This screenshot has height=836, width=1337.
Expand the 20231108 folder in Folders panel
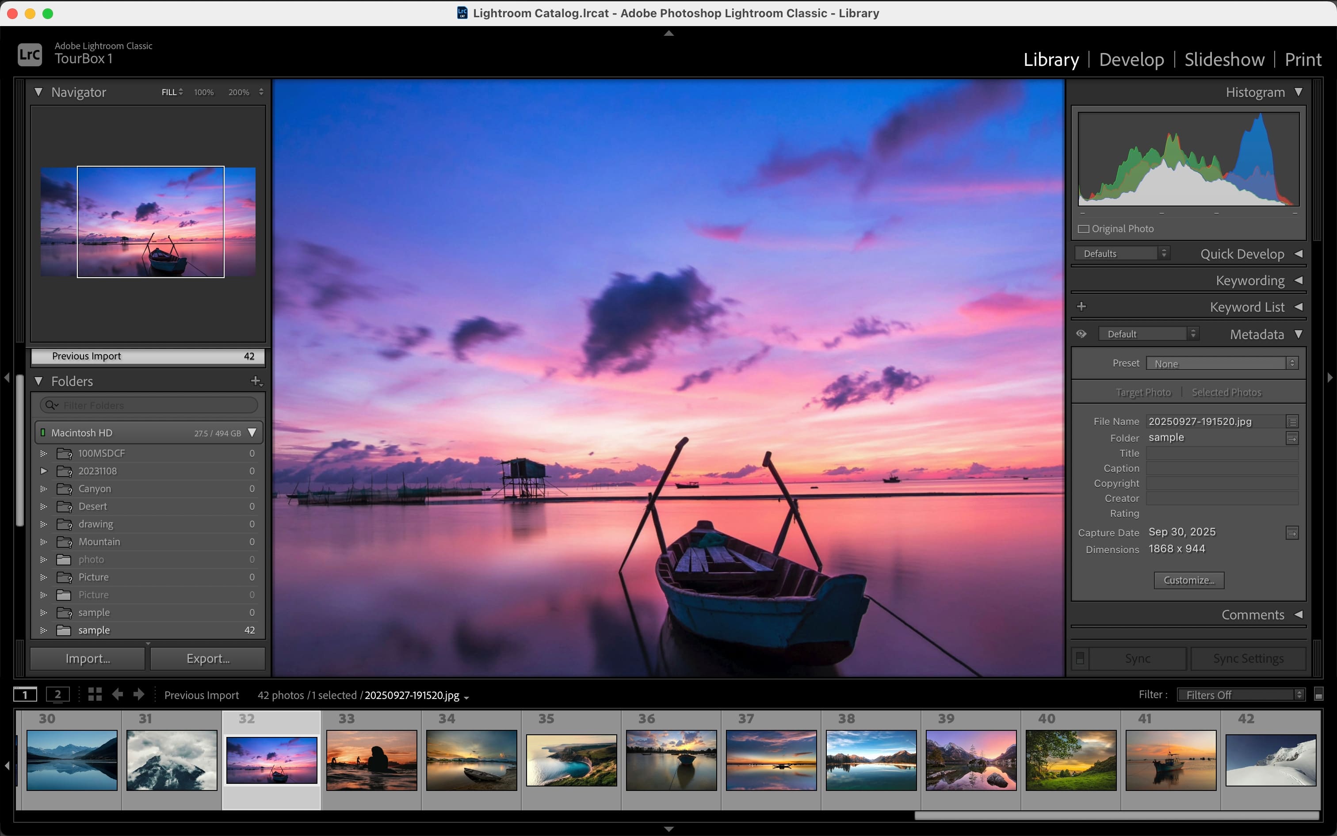tap(43, 470)
